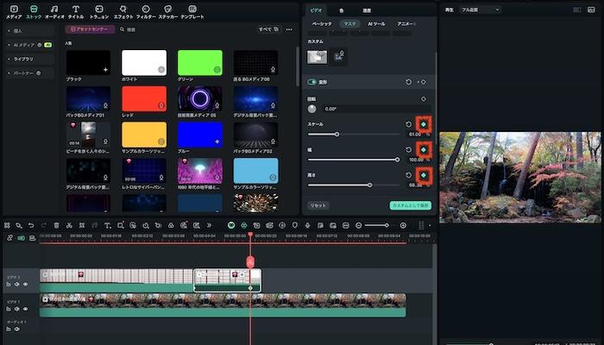Click the リセット button
The width and height of the screenshot is (604, 345).
pos(318,205)
